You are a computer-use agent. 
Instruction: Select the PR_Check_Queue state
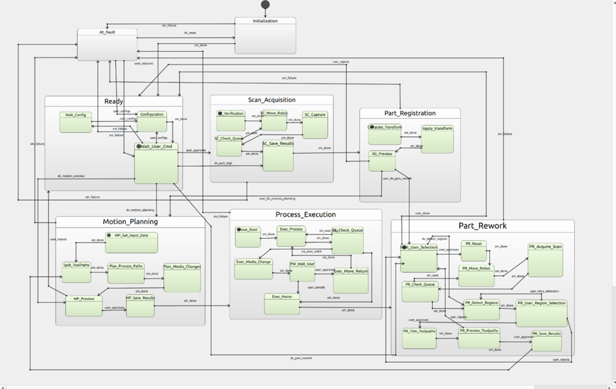[x=419, y=291]
